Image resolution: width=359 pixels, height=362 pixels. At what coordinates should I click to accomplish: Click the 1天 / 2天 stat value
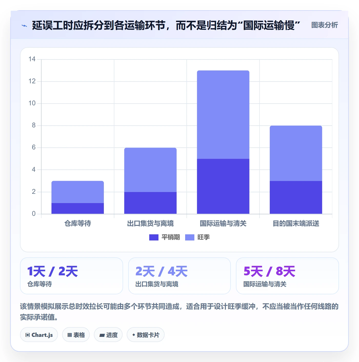point(53,271)
